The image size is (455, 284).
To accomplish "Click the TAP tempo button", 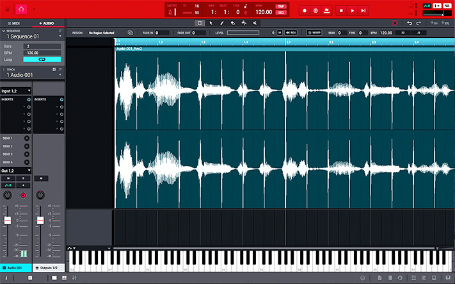I will [280, 6].
